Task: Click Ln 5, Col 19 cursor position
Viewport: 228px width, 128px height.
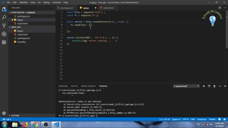Action: point(165,119)
